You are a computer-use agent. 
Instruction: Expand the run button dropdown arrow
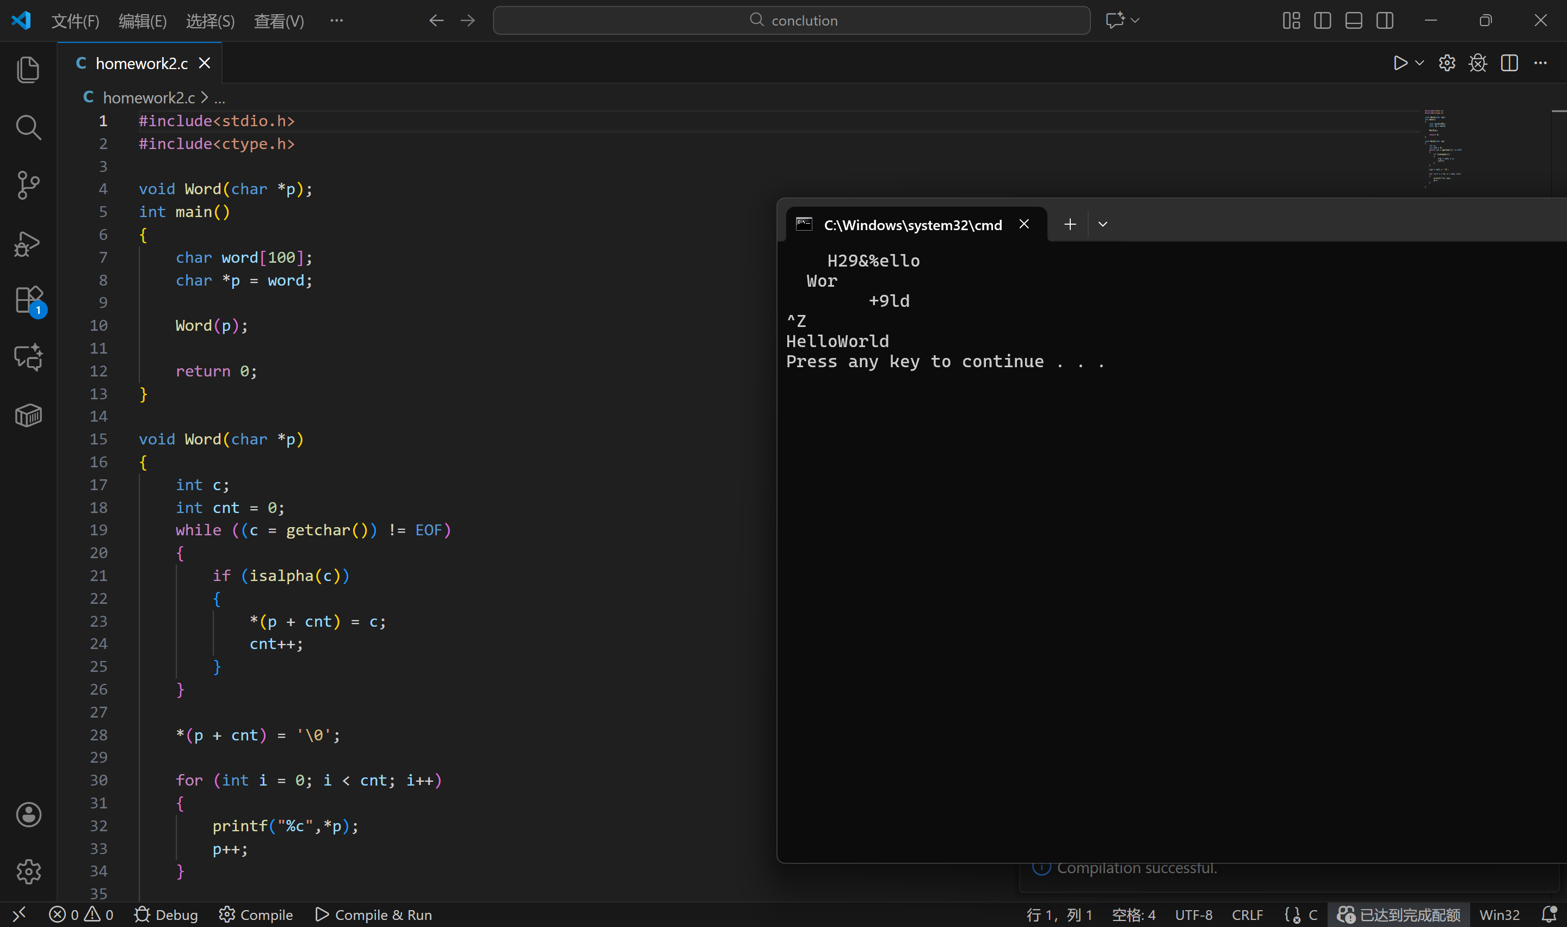tap(1419, 63)
